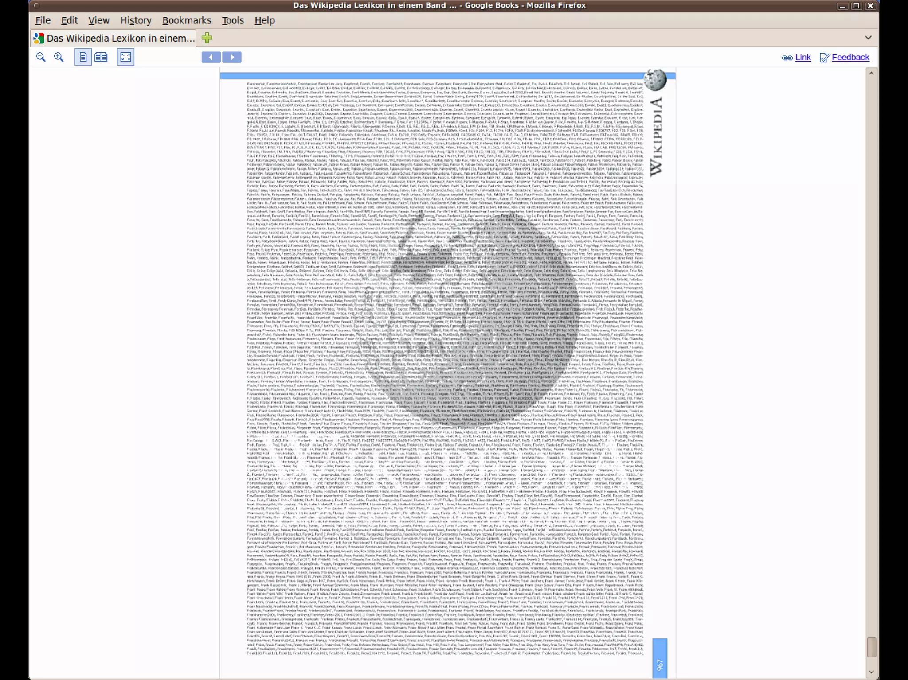
Task: Switch to two-page view
Action: click(101, 57)
